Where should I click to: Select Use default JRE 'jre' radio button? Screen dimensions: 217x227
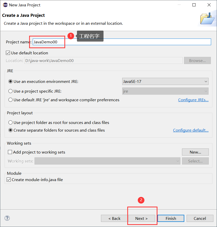click(x=10, y=100)
